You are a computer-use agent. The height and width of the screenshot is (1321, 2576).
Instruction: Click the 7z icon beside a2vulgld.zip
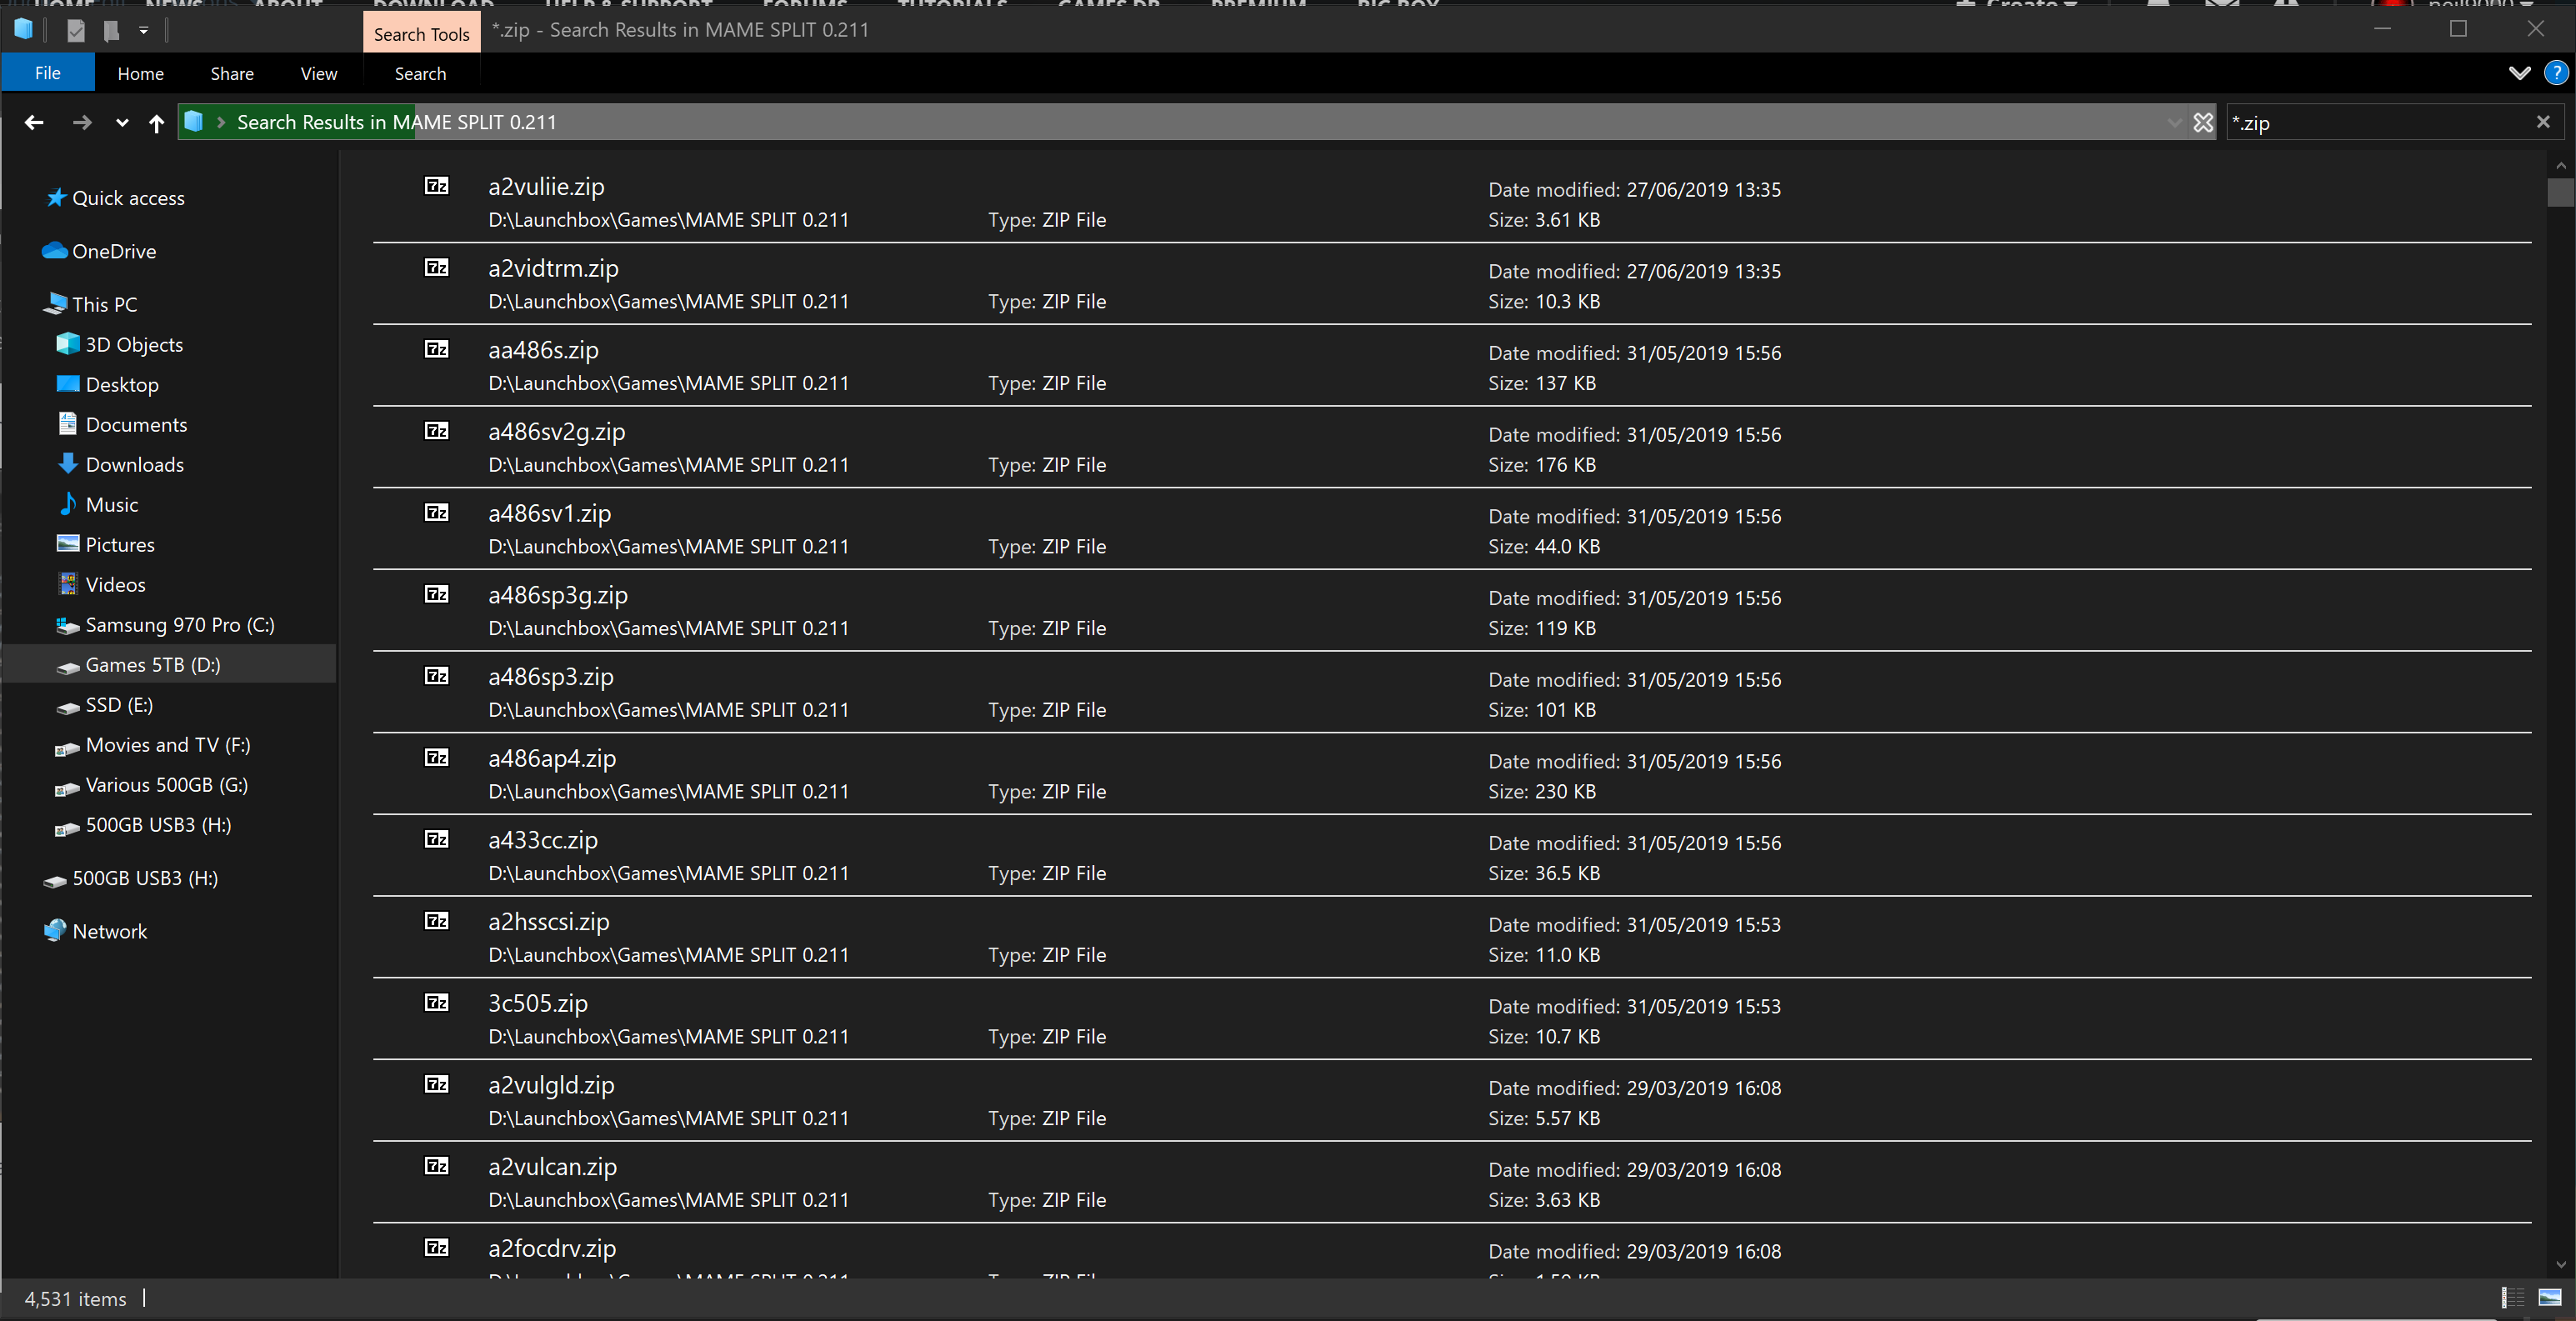coord(437,1084)
